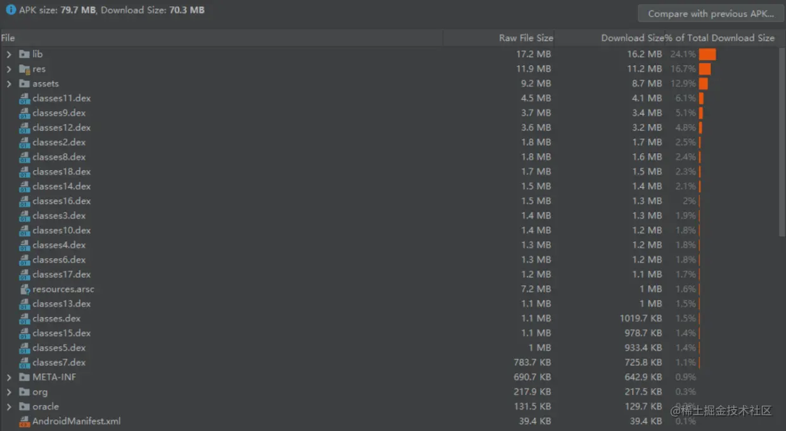Expand the oracle folder
The image size is (786, 431).
coord(9,406)
